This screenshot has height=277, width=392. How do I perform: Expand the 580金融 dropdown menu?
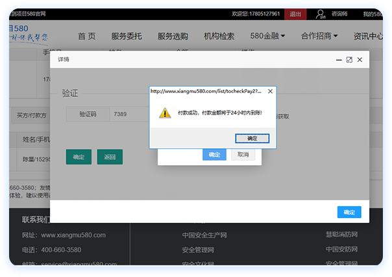267,36
